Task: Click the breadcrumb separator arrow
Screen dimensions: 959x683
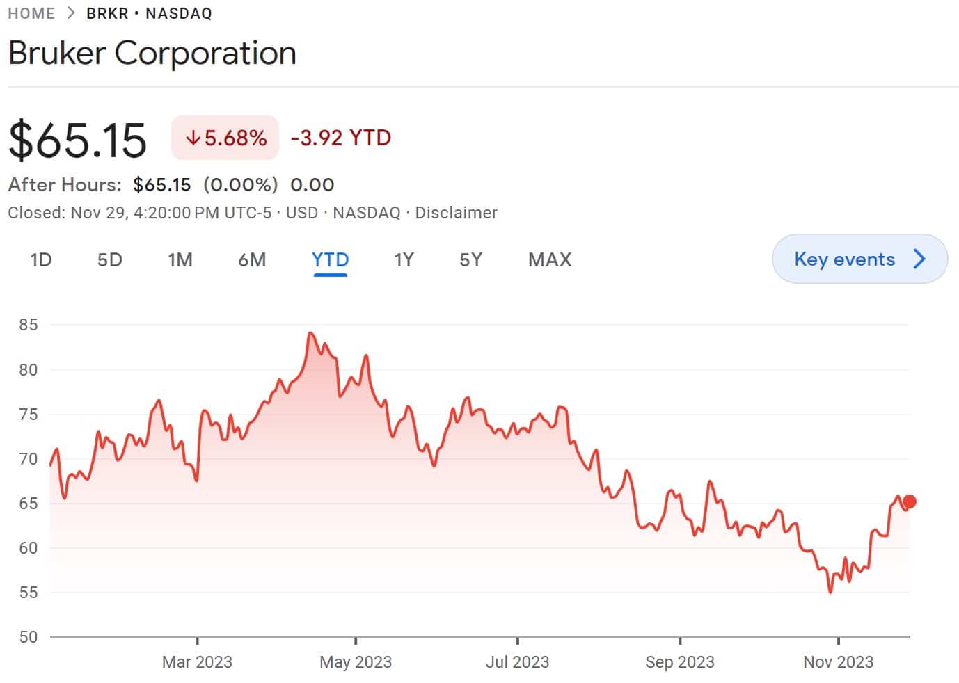Action: (70, 12)
